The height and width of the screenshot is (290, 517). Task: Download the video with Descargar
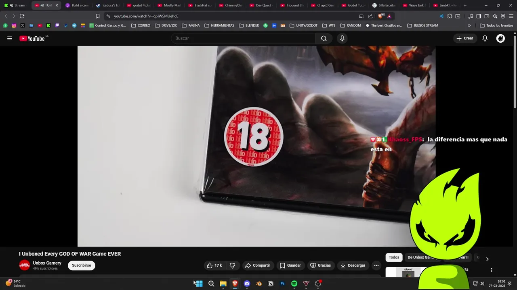tap(353, 265)
